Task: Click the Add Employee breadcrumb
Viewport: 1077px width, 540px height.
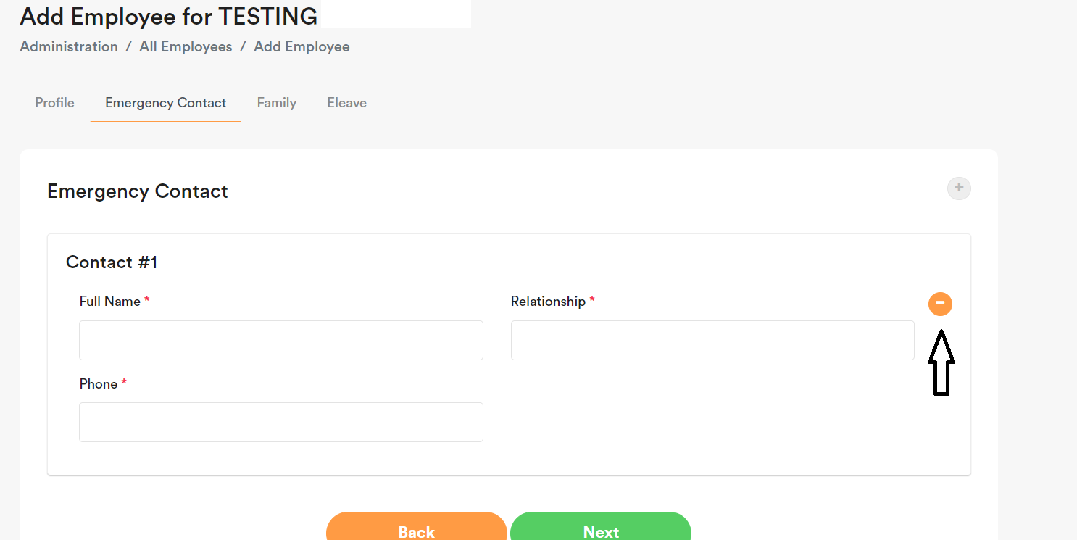Action: pos(302,46)
